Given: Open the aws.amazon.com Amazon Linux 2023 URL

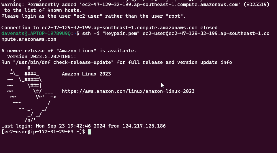Looking at the screenshot, I should click(128, 91).
